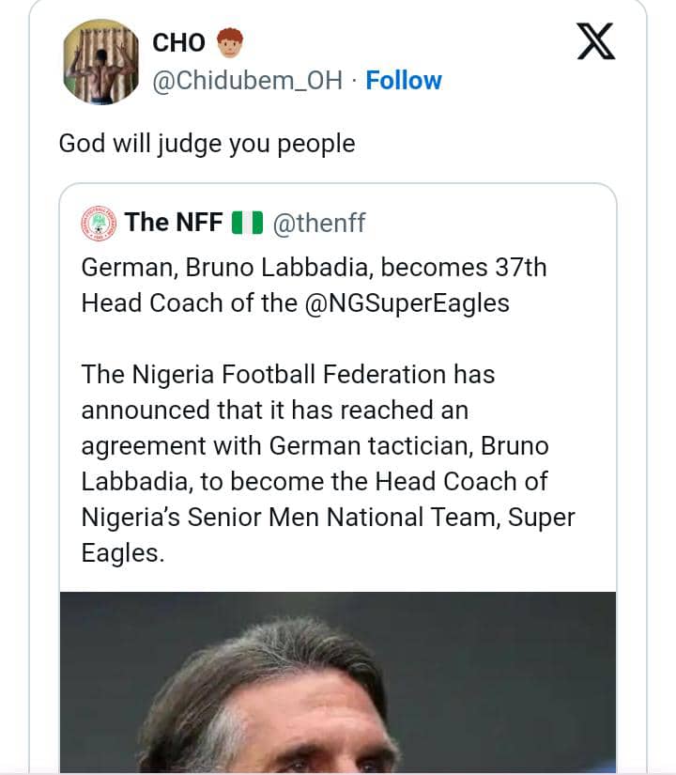The height and width of the screenshot is (775, 676).
Task: Open the @Chidubem_OH handle link
Action: [x=250, y=81]
